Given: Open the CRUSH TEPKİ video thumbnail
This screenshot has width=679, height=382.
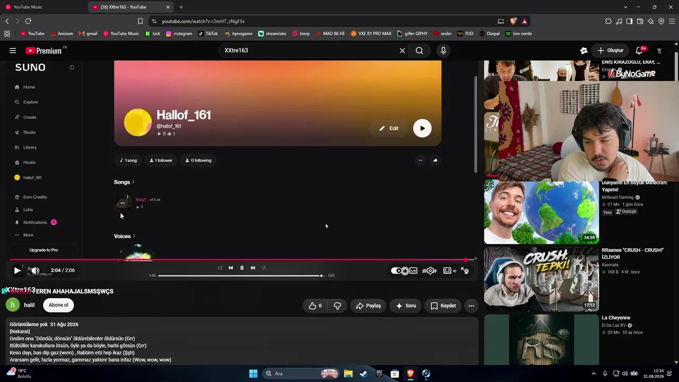Looking at the screenshot, I should (x=541, y=279).
